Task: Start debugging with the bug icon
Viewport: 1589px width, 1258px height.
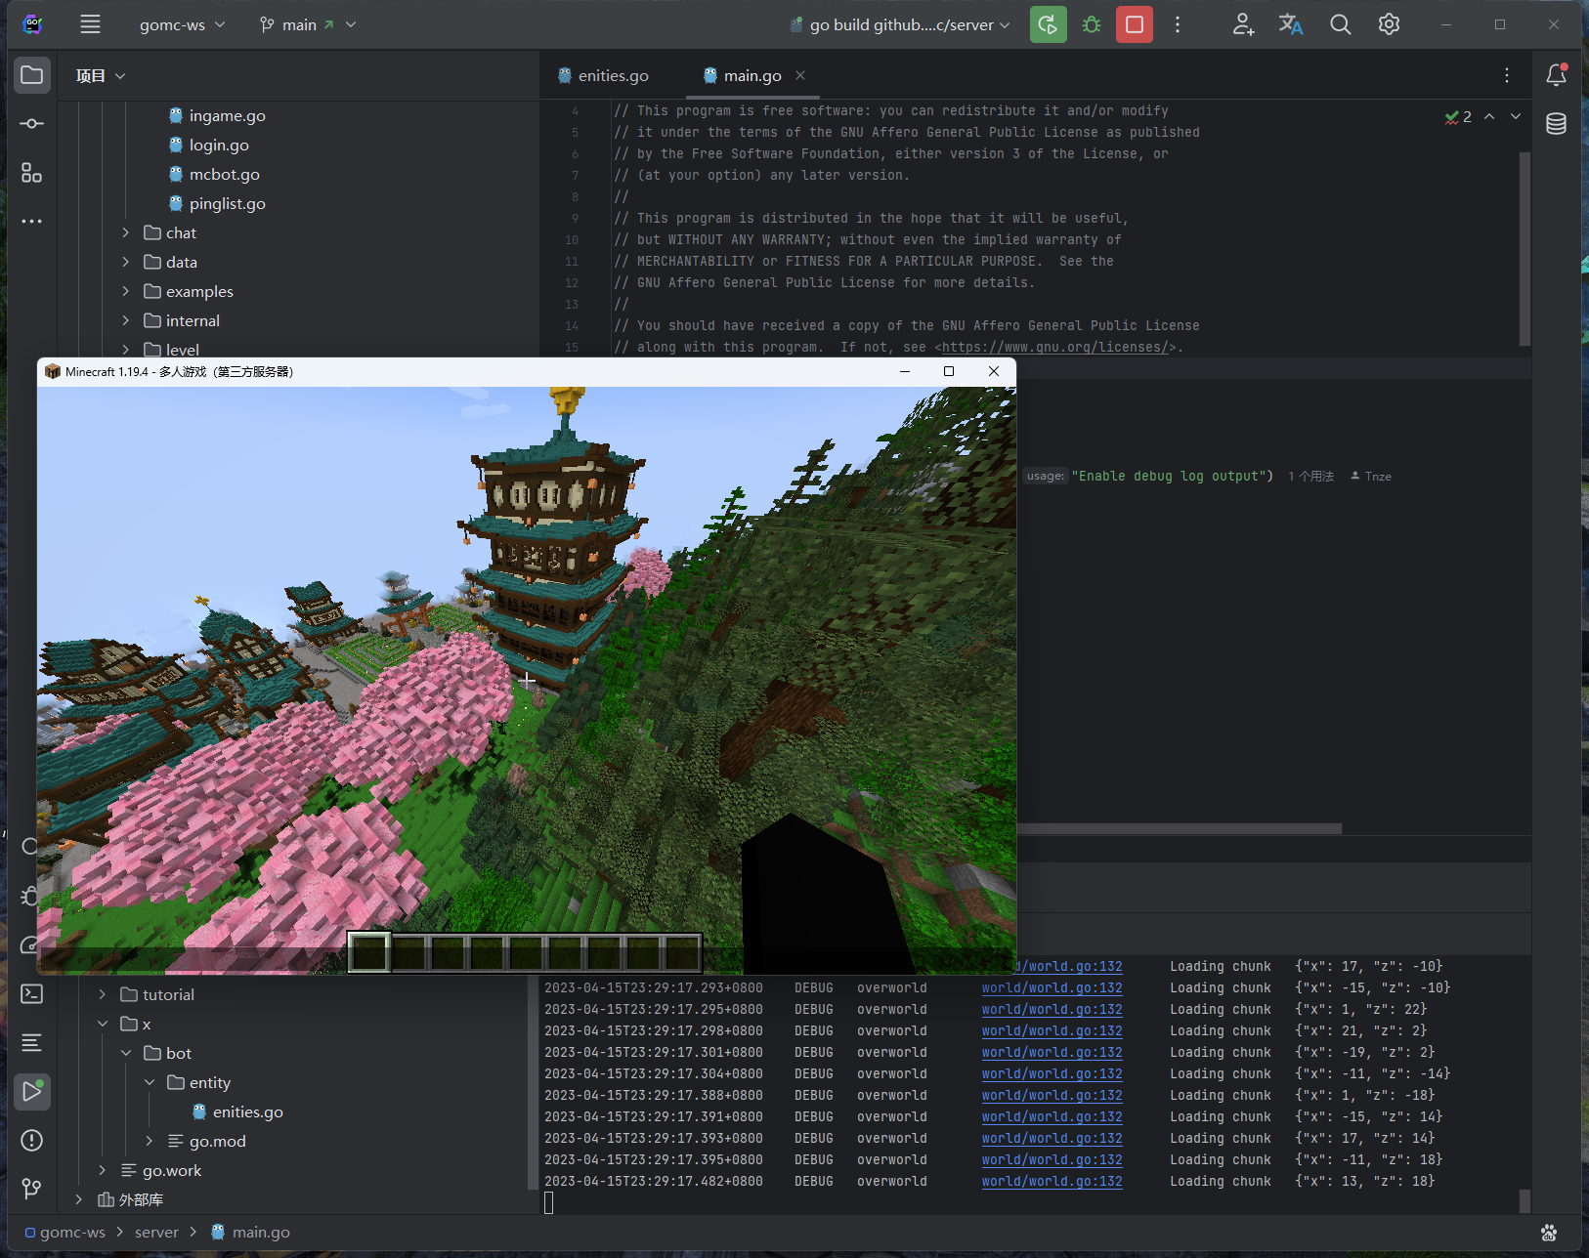Action: [1092, 24]
